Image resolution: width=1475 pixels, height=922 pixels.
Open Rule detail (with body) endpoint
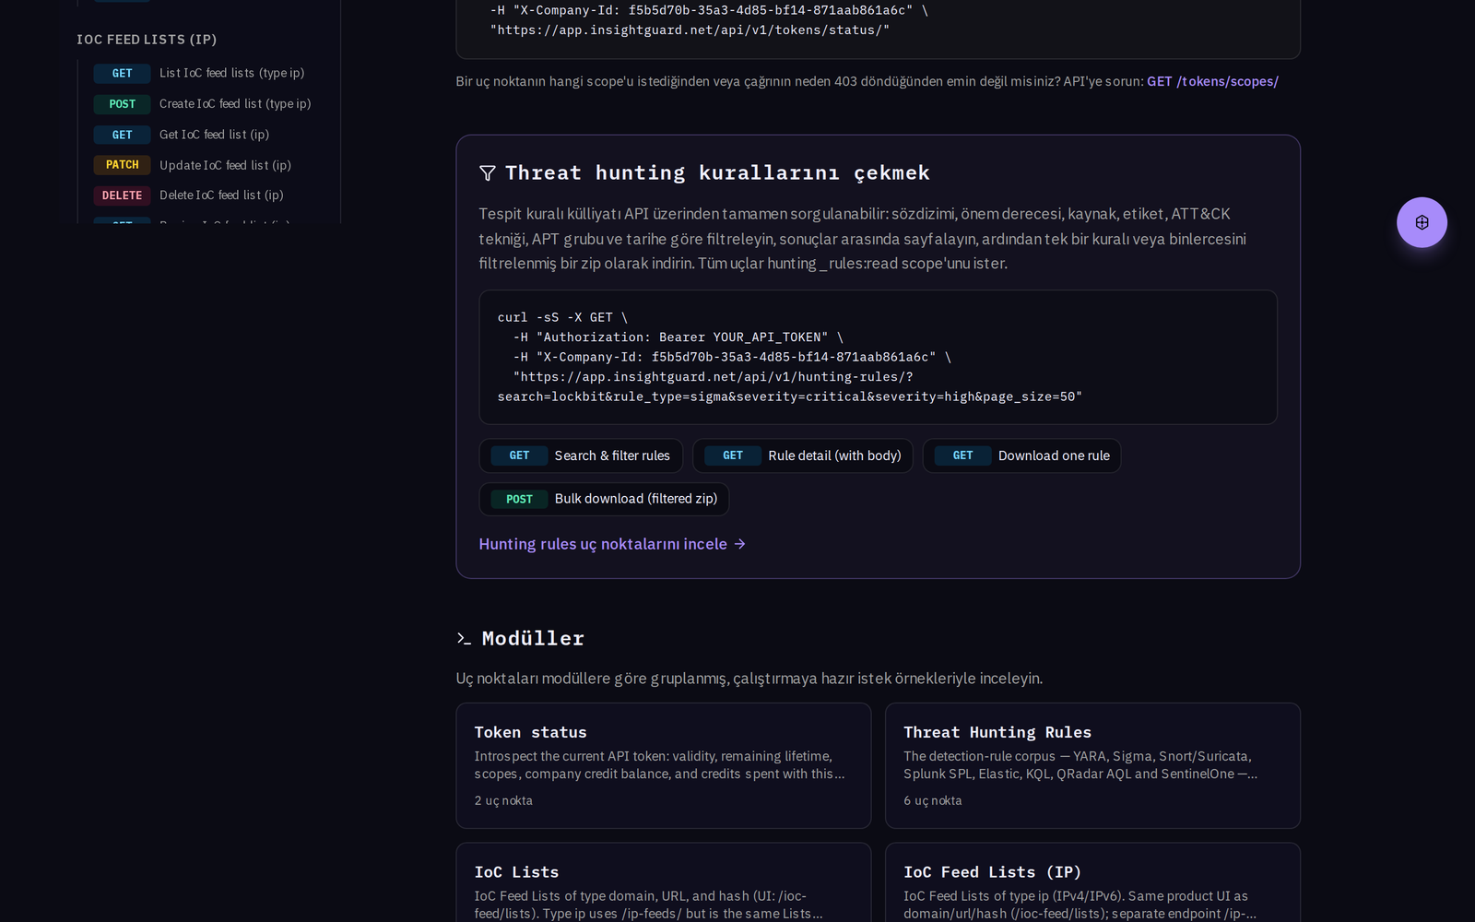tap(803, 455)
